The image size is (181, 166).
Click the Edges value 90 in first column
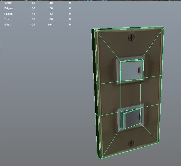tap(33, 8)
